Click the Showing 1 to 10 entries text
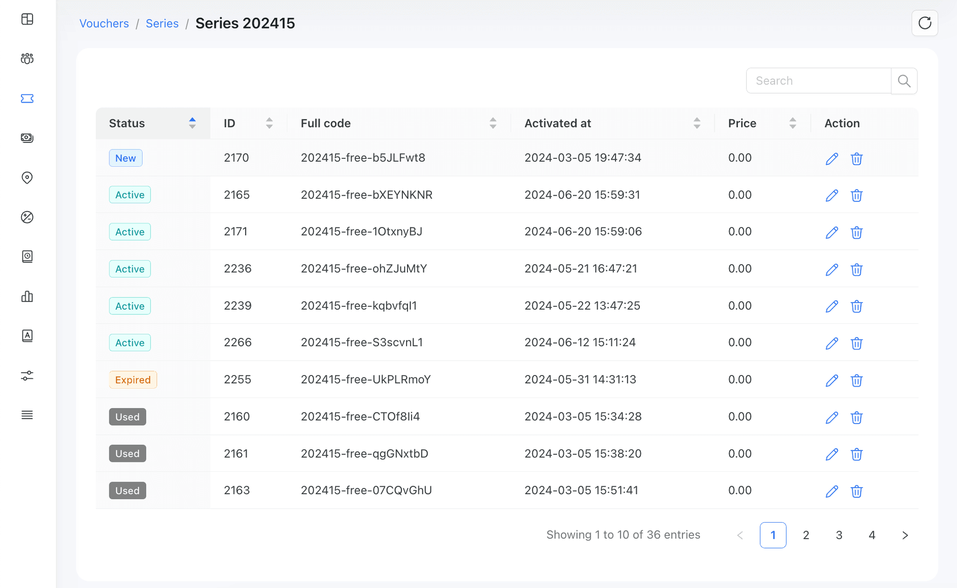 (x=623, y=535)
